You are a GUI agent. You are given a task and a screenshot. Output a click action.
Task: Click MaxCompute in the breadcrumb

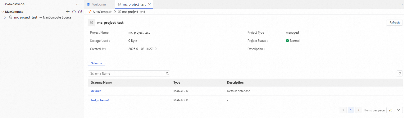tap(103, 12)
